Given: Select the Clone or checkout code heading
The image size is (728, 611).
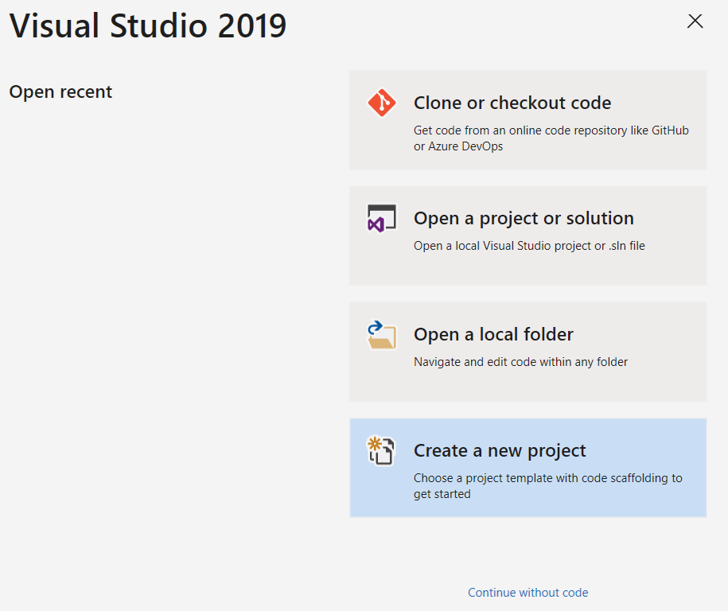Looking at the screenshot, I should 512,103.
